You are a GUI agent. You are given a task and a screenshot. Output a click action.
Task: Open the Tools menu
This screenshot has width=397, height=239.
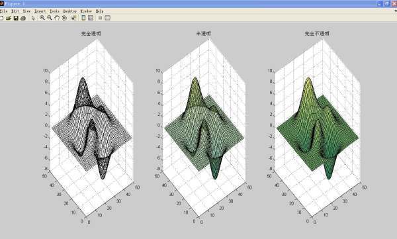(x=54, y=11)
